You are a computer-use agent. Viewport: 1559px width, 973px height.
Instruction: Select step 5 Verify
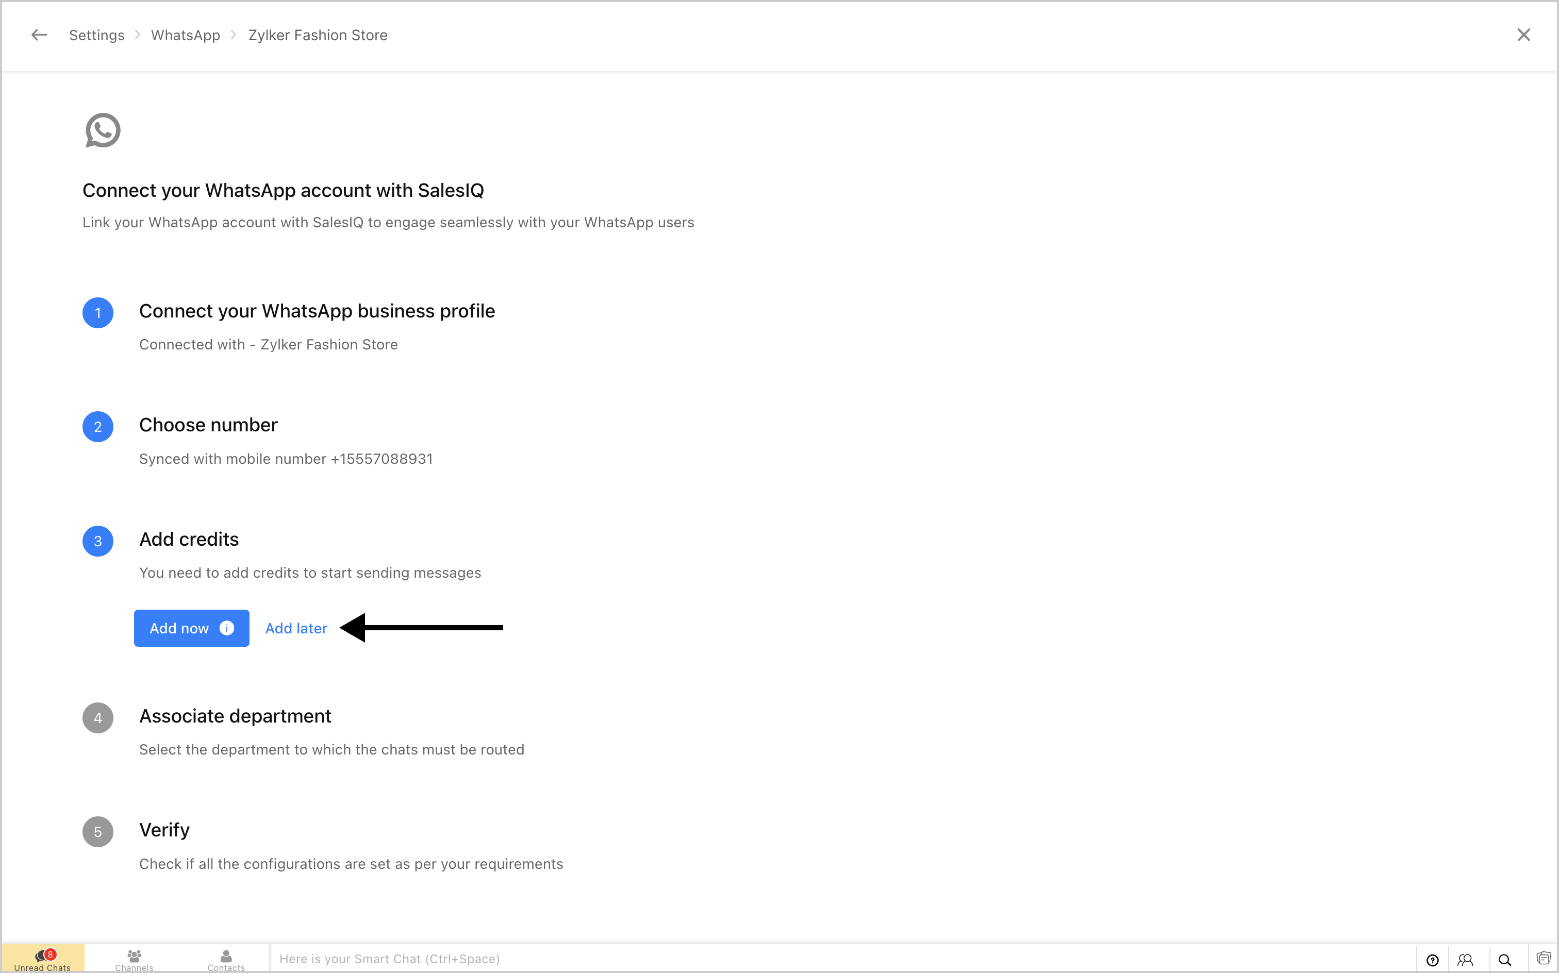(x=164, y=830)
